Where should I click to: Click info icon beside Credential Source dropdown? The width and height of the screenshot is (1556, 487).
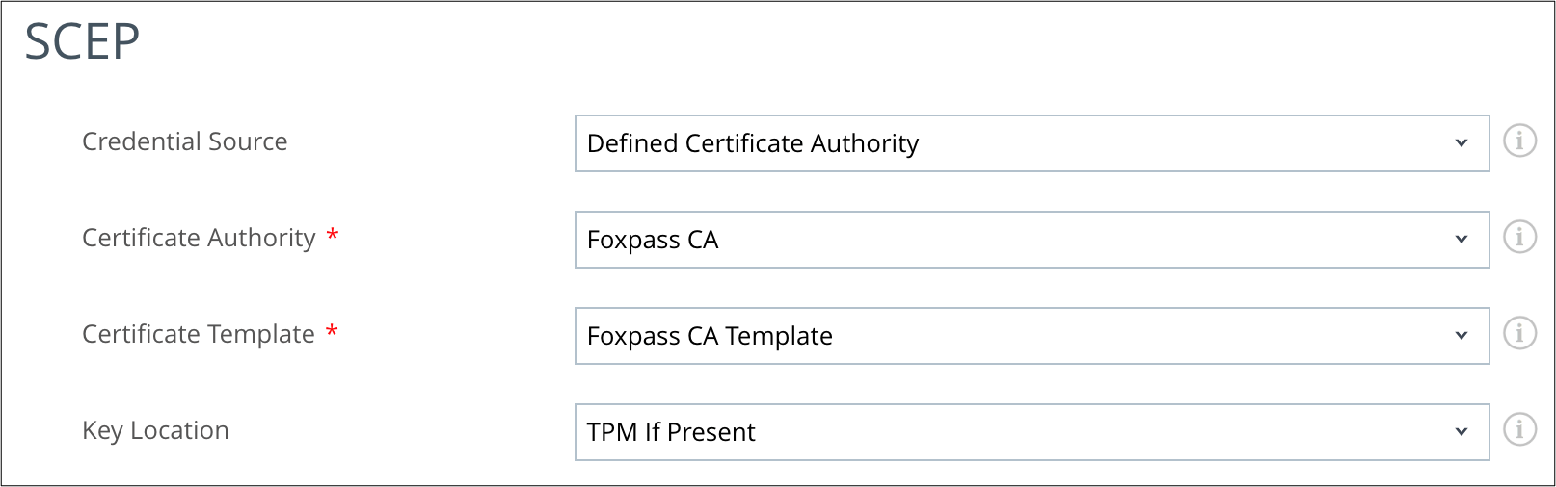click(x=1519, y=141)
